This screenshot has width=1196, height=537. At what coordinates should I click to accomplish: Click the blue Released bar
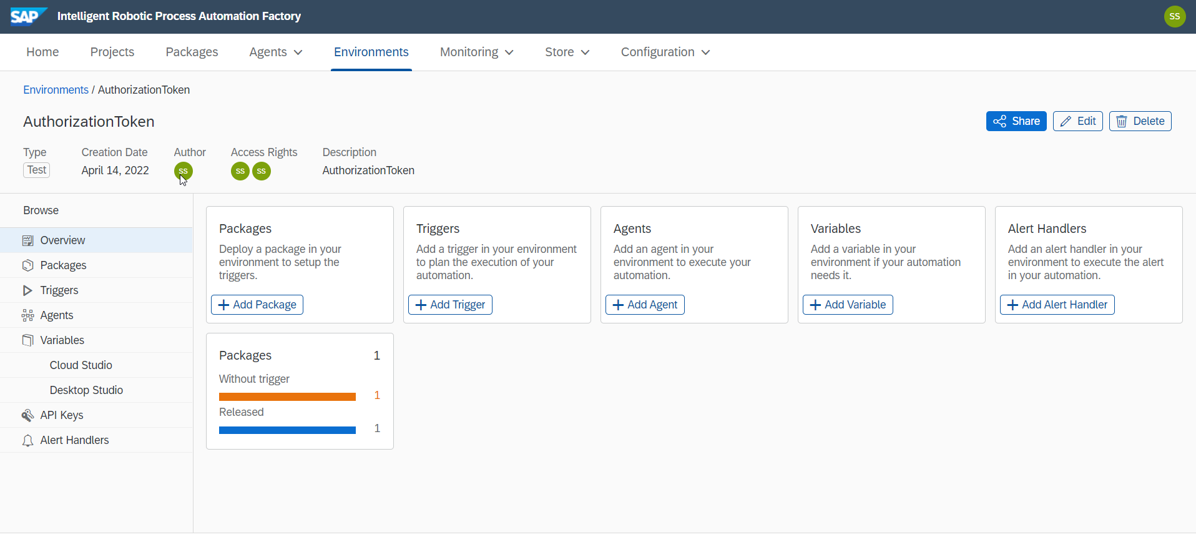click(x=287, y=430)
